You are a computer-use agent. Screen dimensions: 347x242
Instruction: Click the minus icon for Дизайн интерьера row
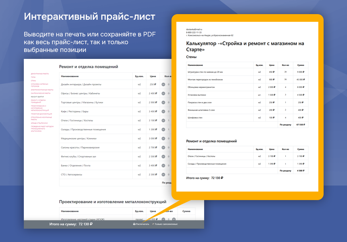coord(163,85)
